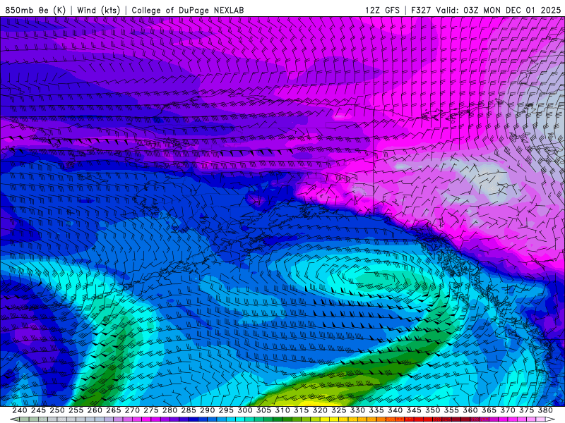Pick the green swatch below the 310 label
This screenshot has width=565, height=423.
click(x=278, y=419)
